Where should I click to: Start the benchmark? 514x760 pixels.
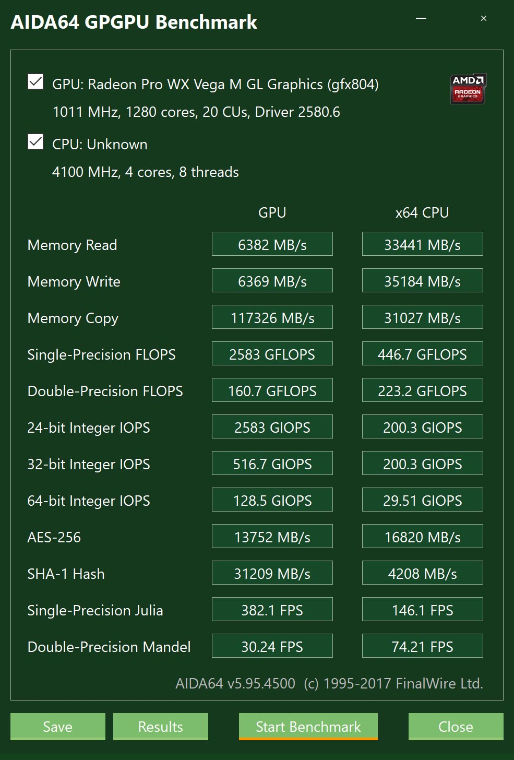coord(308,727)
